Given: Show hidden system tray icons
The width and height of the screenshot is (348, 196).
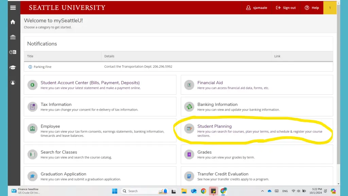Looking at the screenshot, I should pyautogui.click(x=262, y=191).
